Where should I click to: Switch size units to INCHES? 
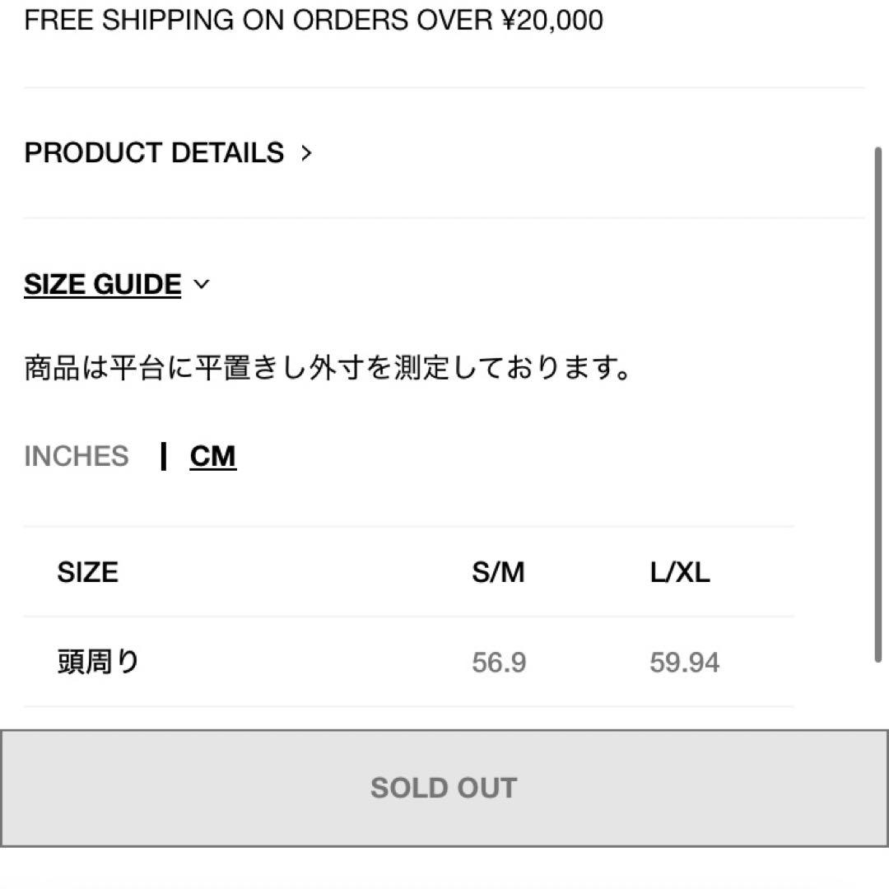(x=77, y=456)
